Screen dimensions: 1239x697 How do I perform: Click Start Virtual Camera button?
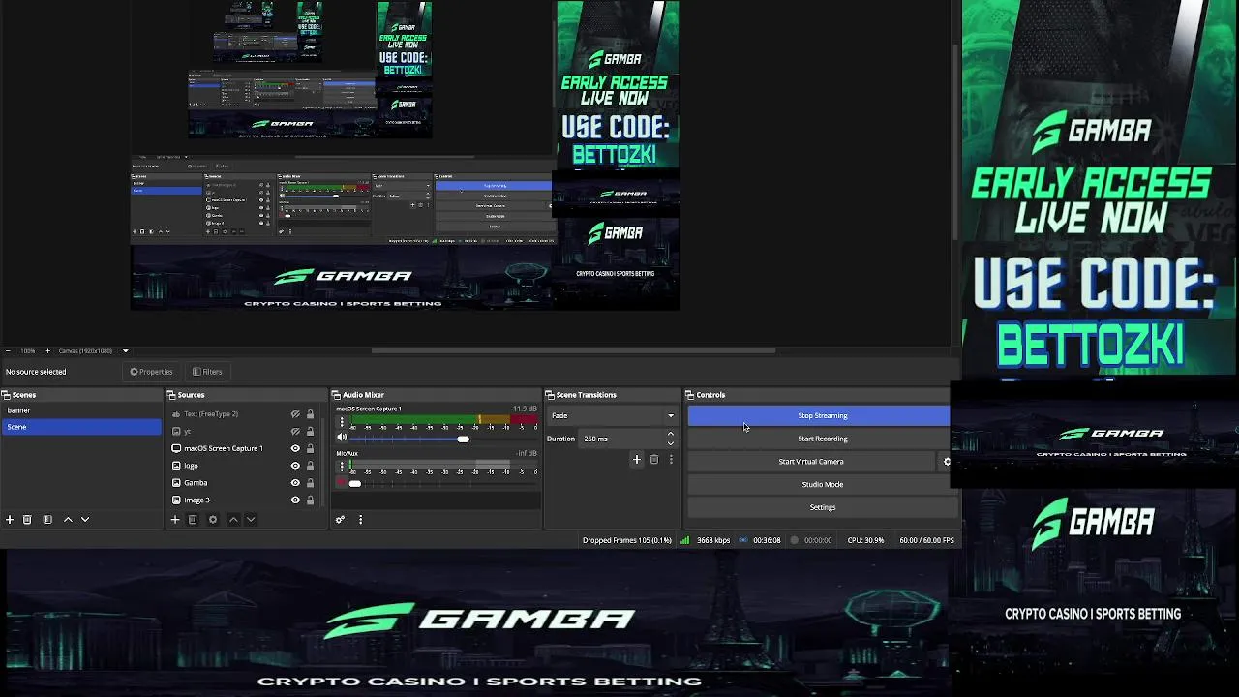[811, 462]
